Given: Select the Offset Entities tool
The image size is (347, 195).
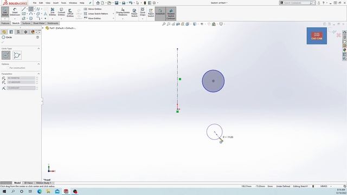Looking at the screenshot, I should [70, 12].
